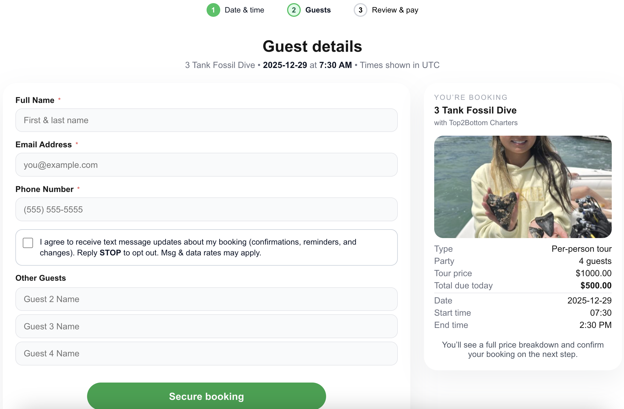624x409 pixels.
Task: Open the Review & pay step
Action: 395,10
